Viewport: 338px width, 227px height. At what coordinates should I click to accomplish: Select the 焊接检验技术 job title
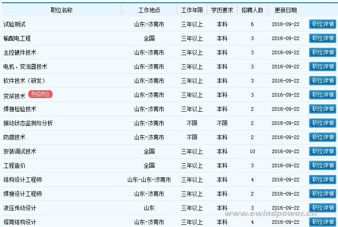point(20,109)
